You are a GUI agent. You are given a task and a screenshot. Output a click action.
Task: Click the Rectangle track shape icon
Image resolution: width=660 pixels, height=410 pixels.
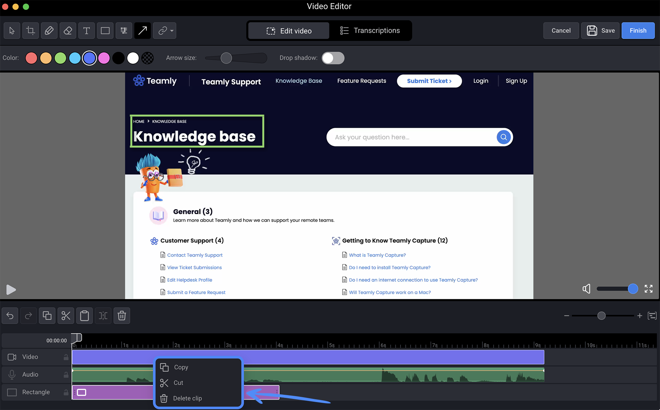pos(12,392)
